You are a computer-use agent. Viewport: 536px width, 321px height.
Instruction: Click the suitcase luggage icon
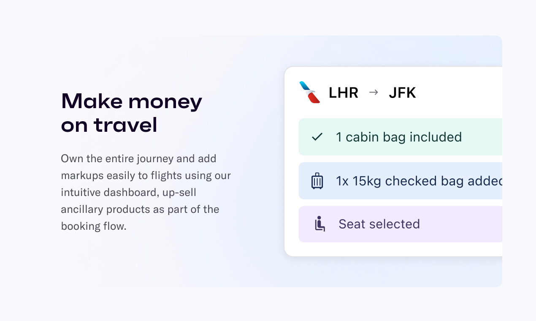tap(317, 181)
